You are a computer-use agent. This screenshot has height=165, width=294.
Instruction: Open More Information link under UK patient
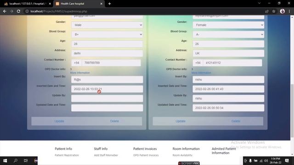click(x=201, y=73)
